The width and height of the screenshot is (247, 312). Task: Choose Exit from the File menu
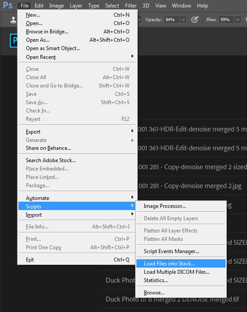(x=78, y=260)
